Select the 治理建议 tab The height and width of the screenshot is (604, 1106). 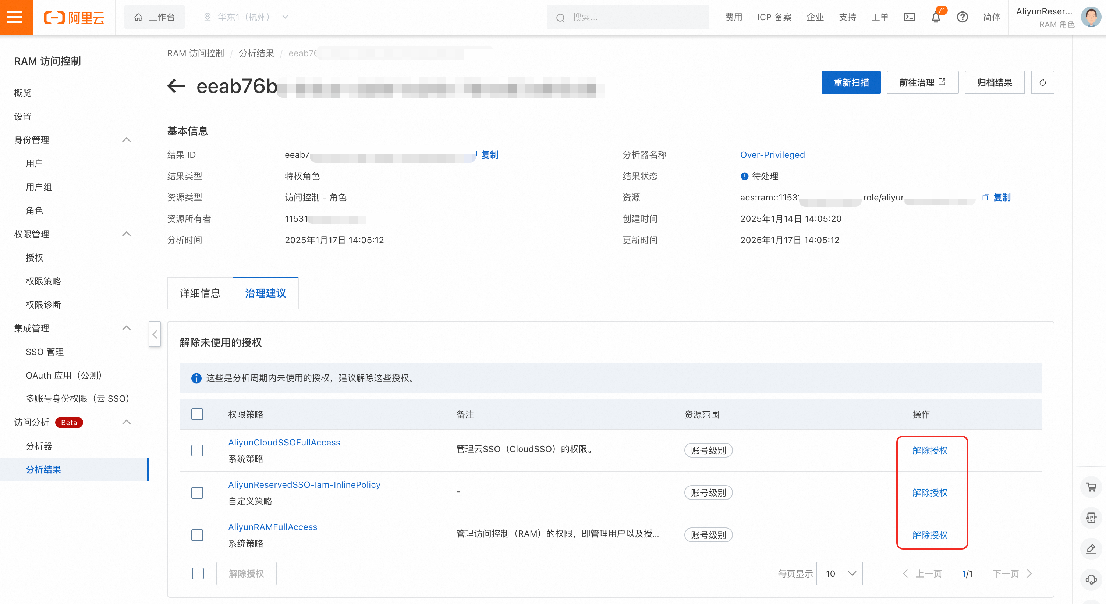[265, 293]
